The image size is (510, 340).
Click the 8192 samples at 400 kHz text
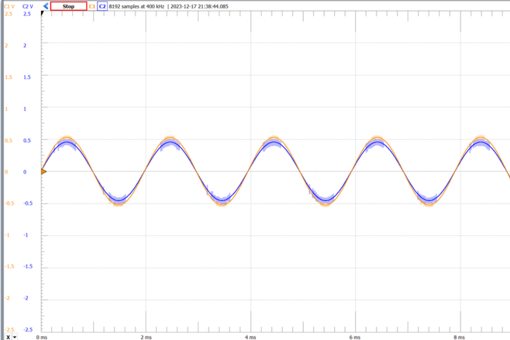(x=137, y=7)
